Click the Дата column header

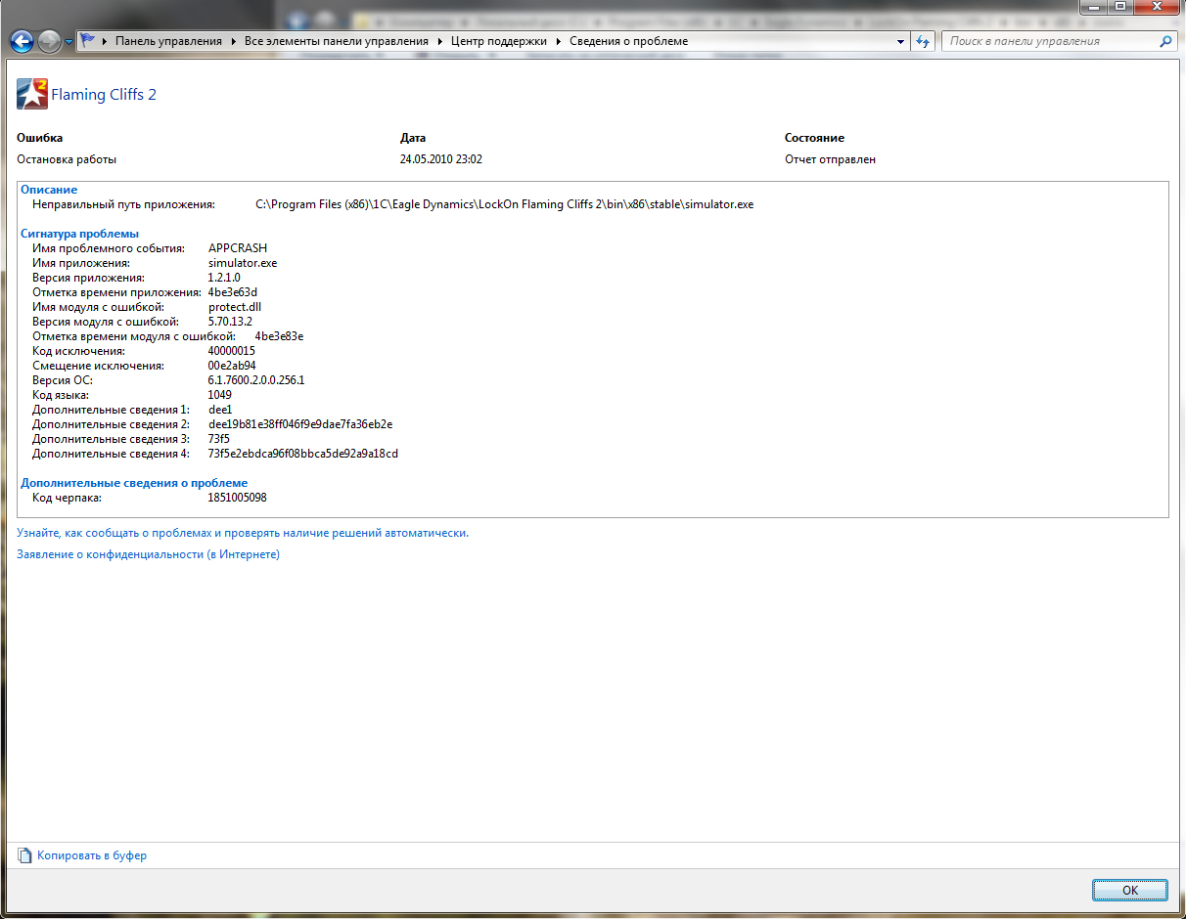coord(413,138)
